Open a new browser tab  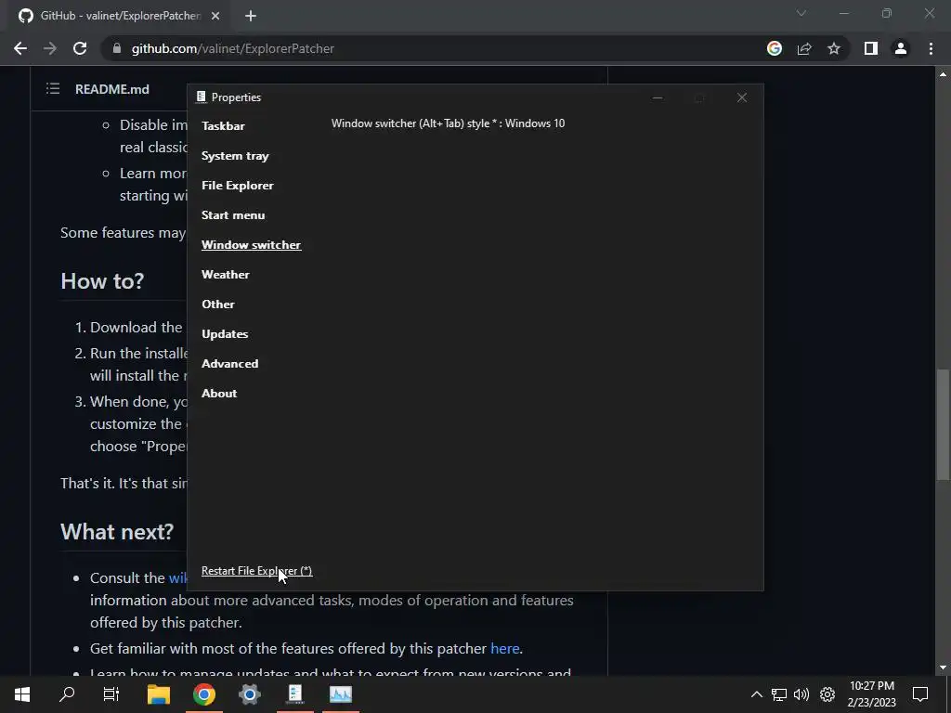coord(251,16)
